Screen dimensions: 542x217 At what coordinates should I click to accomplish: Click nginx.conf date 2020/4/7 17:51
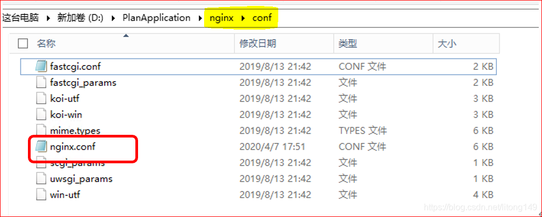click(272, 147)
